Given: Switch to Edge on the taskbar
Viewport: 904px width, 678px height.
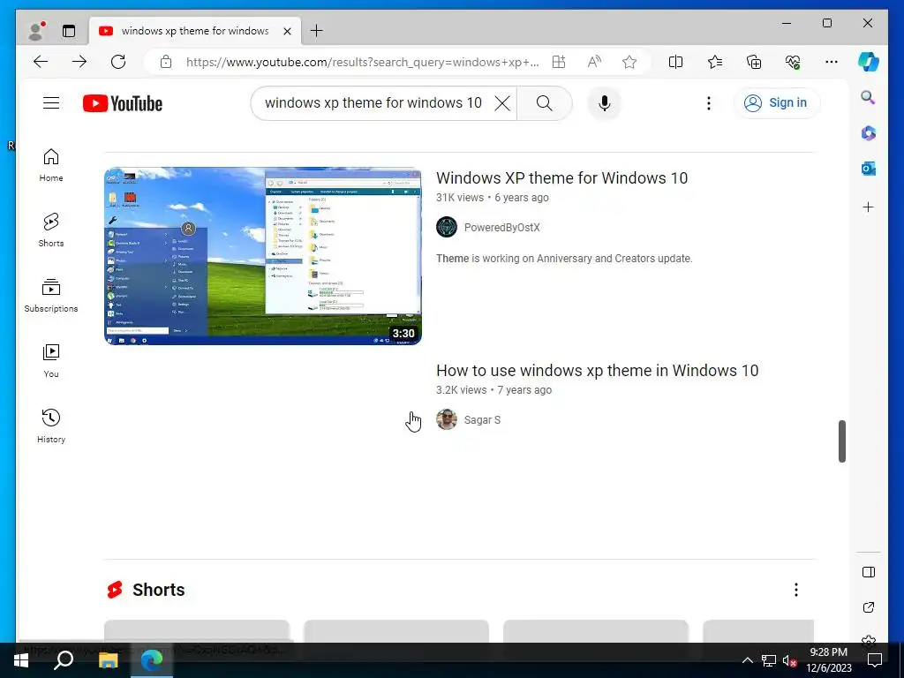Looking at the screenshot, I should (152, 660).
